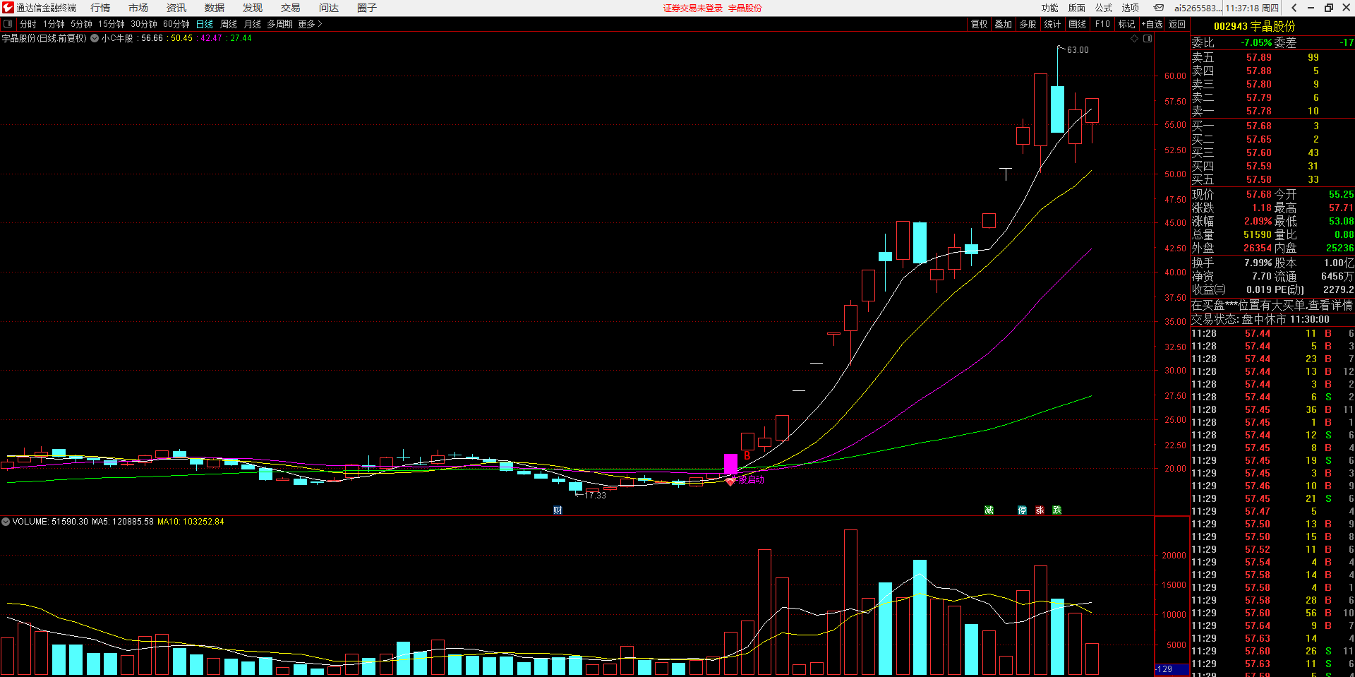Open the 行情 menu

click(100, 8)
